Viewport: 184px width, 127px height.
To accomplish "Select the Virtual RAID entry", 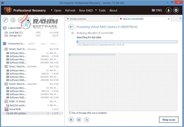I will [x=31, y=109].
